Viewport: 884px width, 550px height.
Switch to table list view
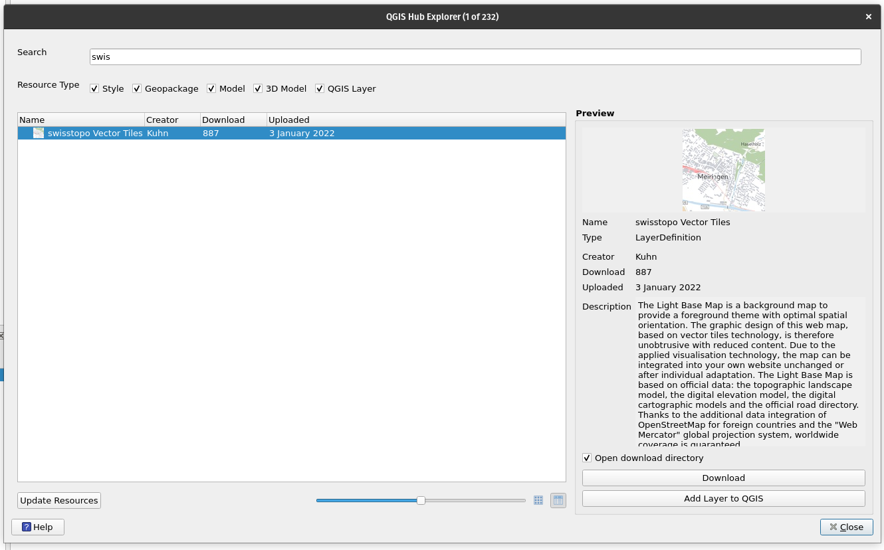(558, 500)
